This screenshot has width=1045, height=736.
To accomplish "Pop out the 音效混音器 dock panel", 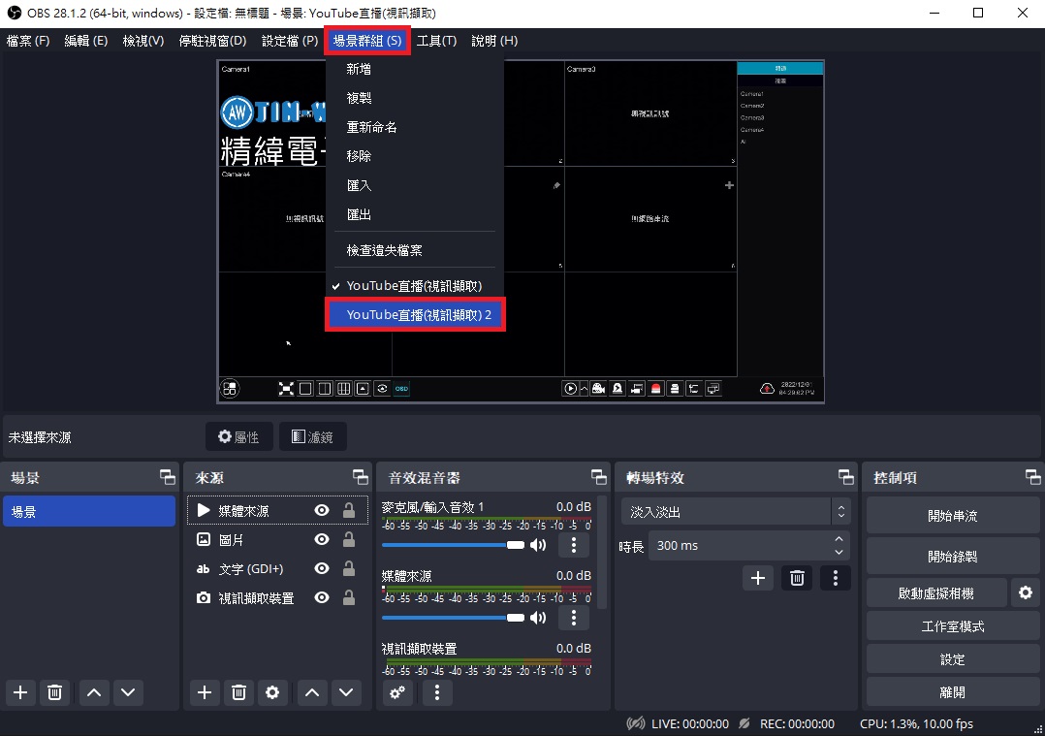I will click(598, 477).
